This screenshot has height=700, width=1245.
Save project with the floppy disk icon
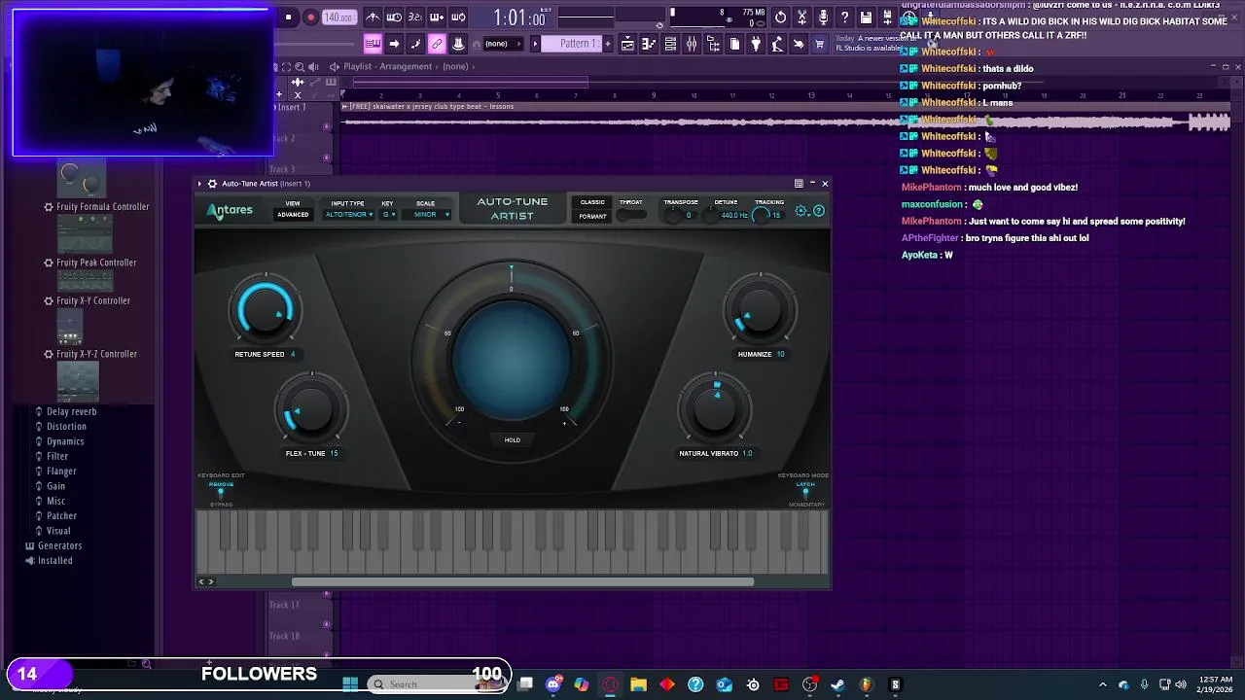pos(866,17)
